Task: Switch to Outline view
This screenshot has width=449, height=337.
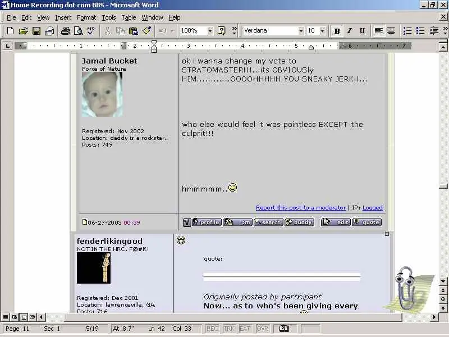Action: point(33,317)
